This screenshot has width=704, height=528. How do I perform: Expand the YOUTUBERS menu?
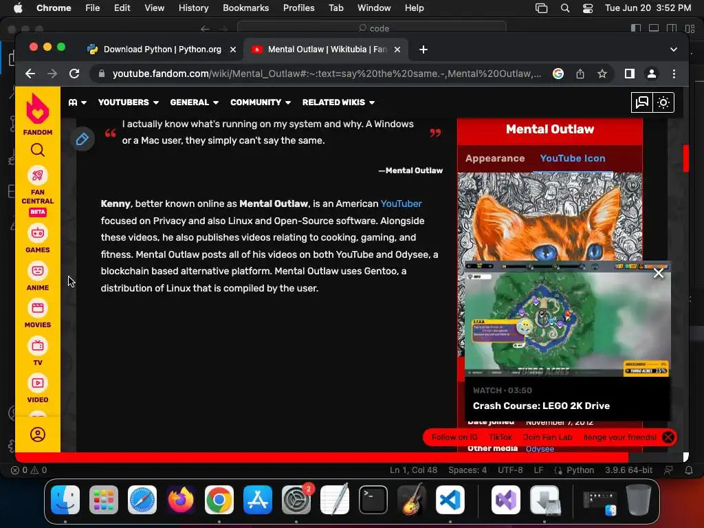coord(129,102)
